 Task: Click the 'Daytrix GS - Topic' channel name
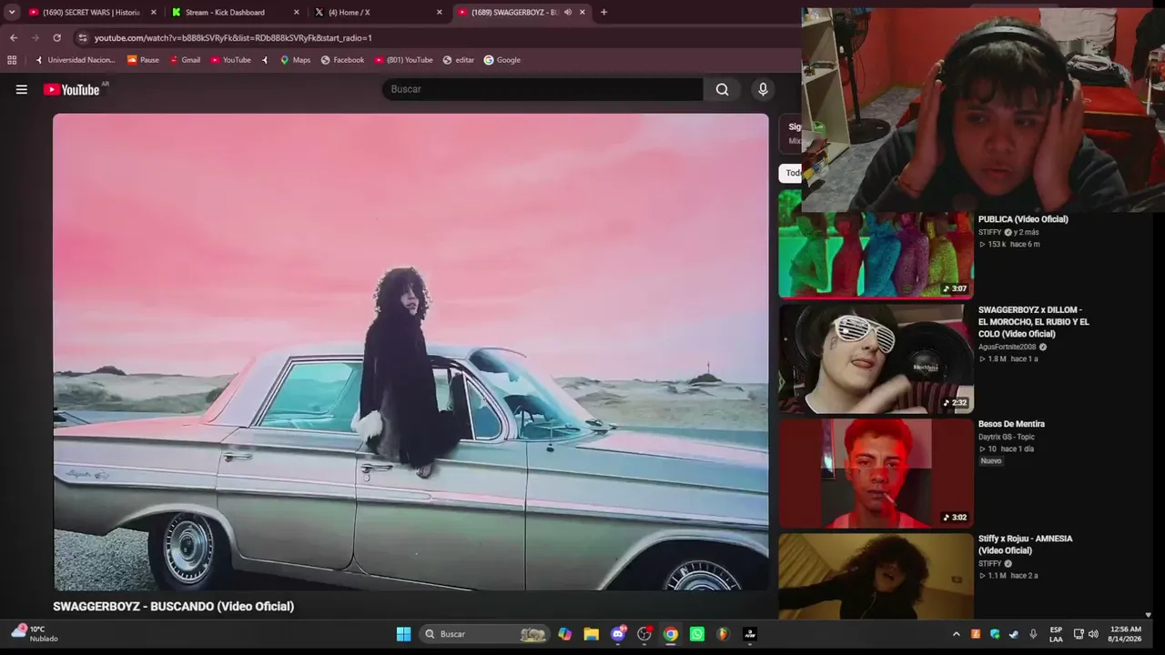[x=1007, y=437]
